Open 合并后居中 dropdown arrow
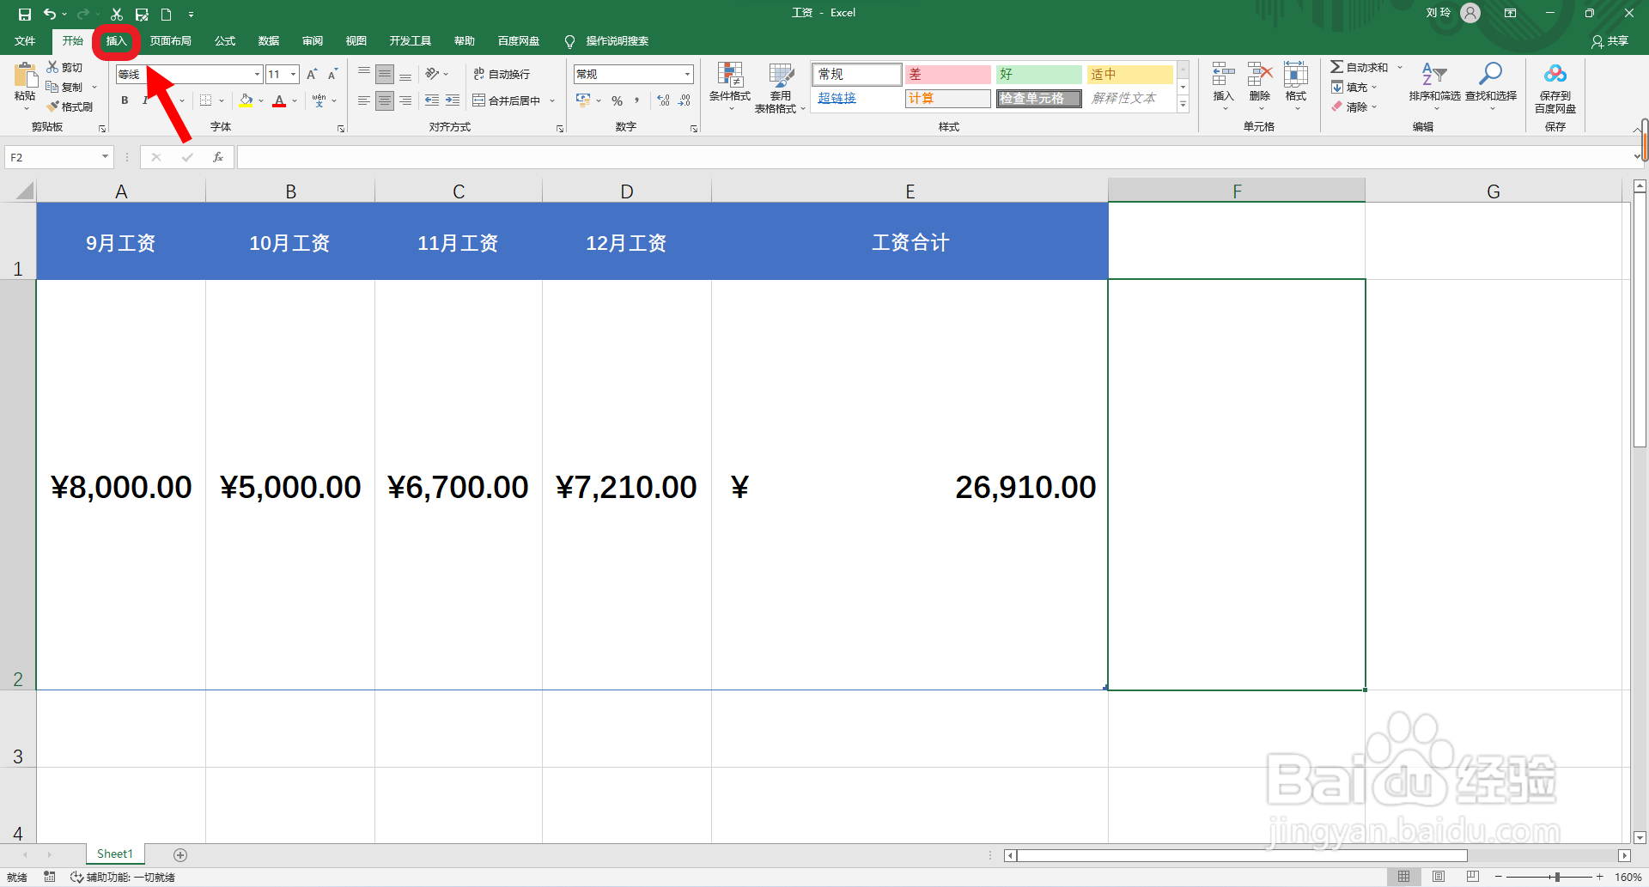Image resolution: width=1649 pixels, height=887 pixels. [552, 100]
